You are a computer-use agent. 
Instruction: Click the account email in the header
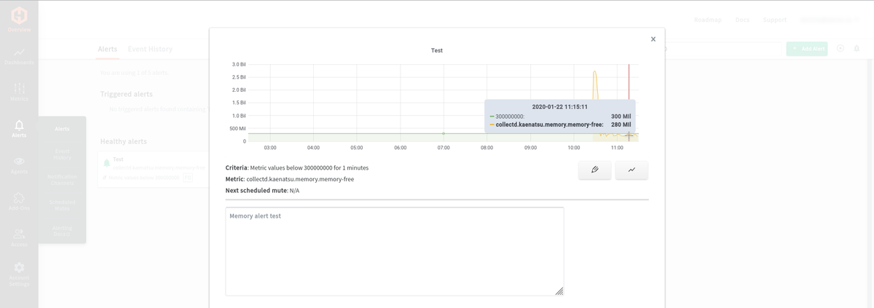tap(830, 20)
